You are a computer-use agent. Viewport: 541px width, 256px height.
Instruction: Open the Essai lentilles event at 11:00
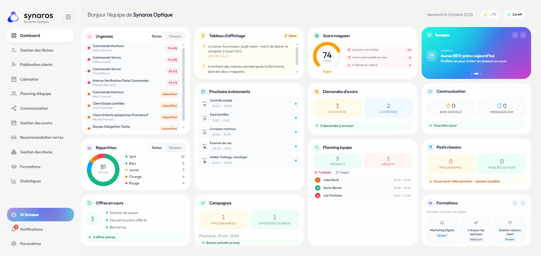(249, 118)
